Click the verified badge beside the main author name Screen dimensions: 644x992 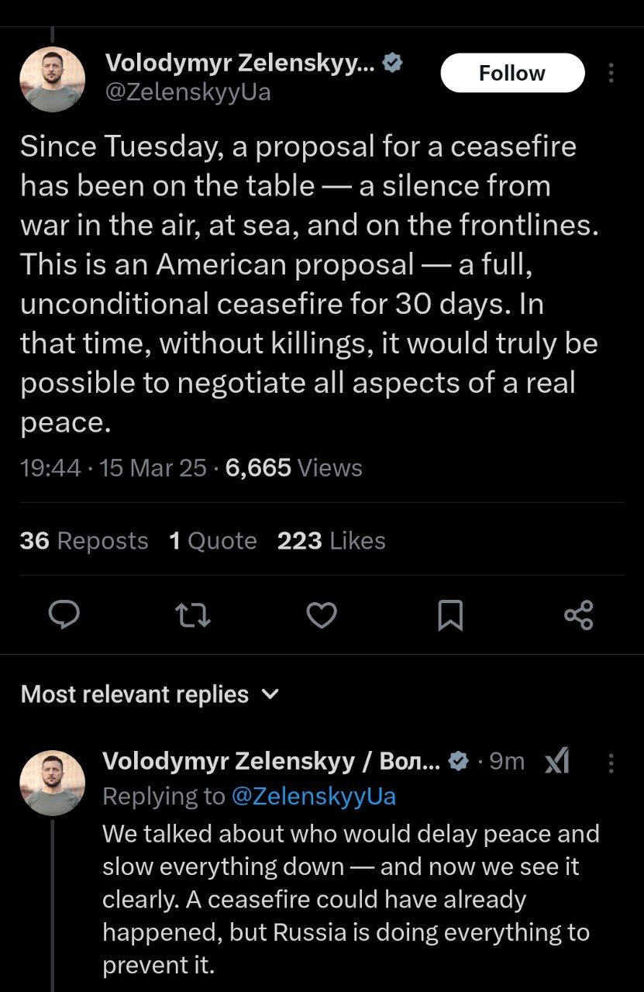[393, 64]
